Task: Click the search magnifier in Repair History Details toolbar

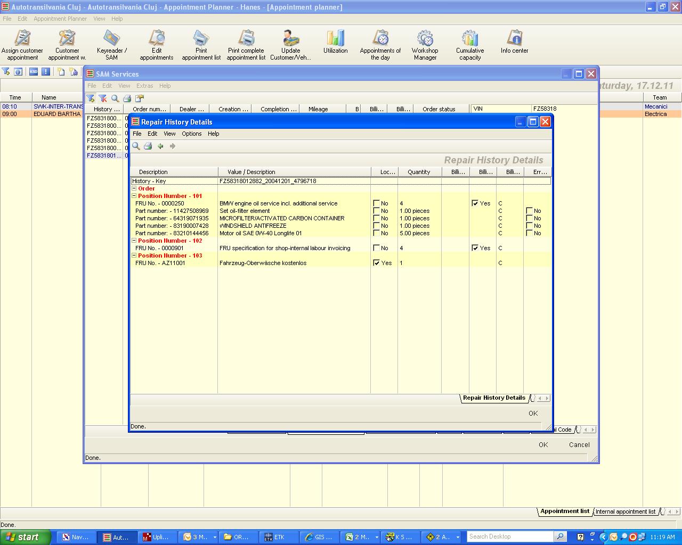Action: point(136,146)
